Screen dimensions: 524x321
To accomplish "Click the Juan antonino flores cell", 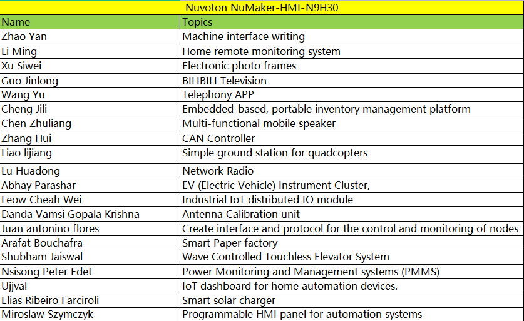I will (x=90, y=228).
